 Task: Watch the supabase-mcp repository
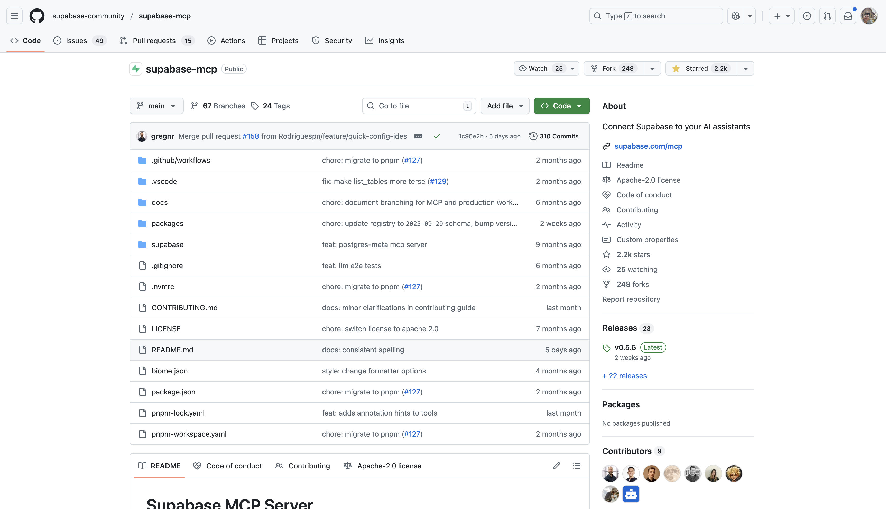coord(539,68)
